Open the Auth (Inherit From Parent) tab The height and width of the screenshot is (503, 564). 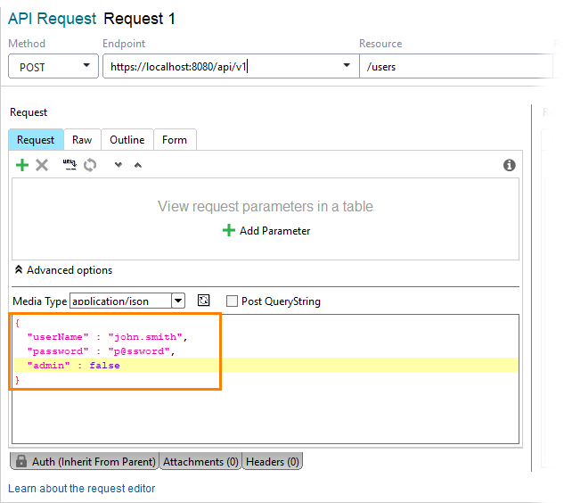pyautogui.click(x=85, y=461)
